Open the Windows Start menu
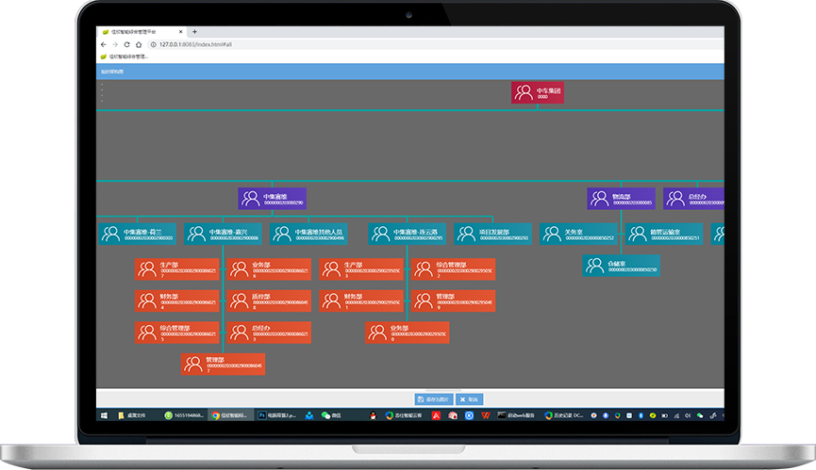Screen dimensions: 816x470 (x=103, y=414)
